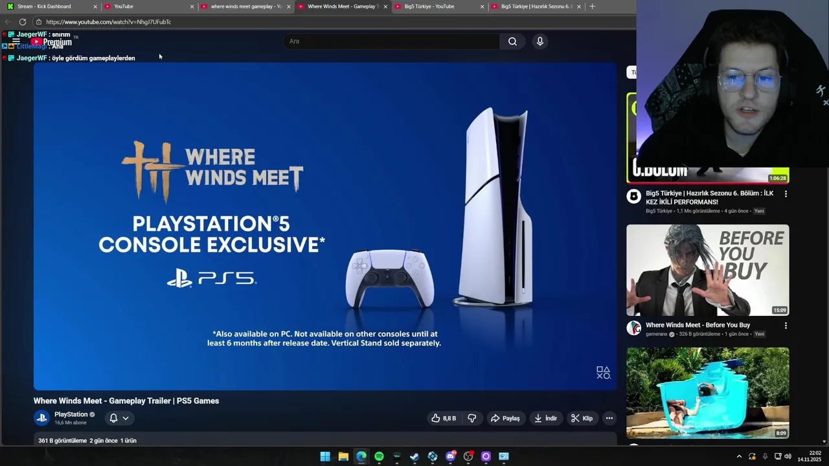View site information icon in address bar
Viewport: 829px width, 466px height.
click(38, 22)
